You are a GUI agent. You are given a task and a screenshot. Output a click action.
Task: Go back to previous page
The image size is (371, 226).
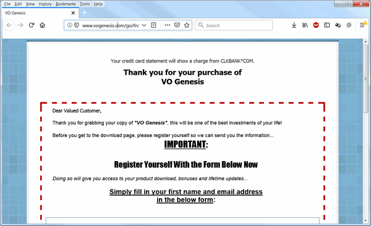tap(9, 25)
